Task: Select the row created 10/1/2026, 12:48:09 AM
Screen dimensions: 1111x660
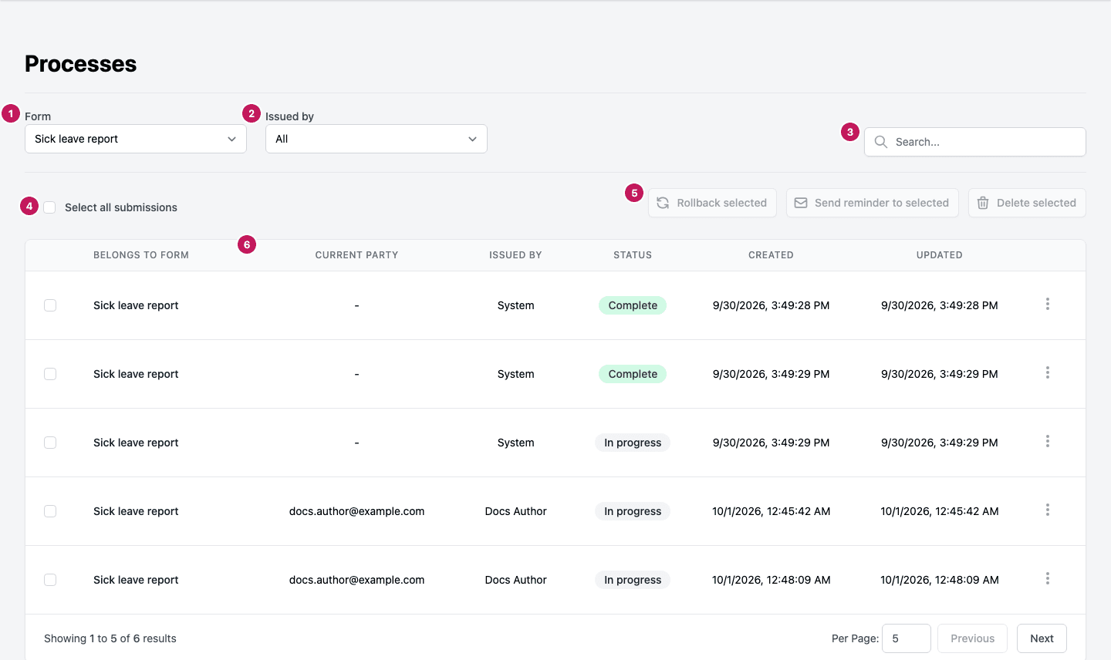Action: click(50, 580)
